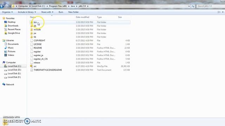Open the recent locations dropdown arrow

click(10, 6)
